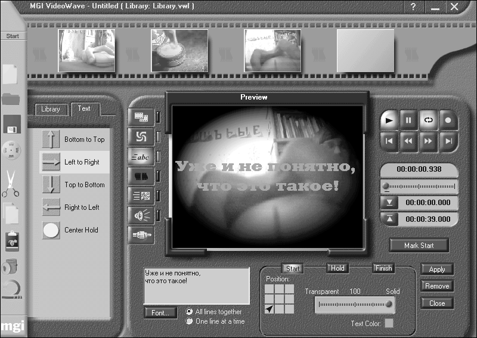Click the Mark Start button
The height and width of the screenshot is (338, 477).
click(x=419, y=245)
